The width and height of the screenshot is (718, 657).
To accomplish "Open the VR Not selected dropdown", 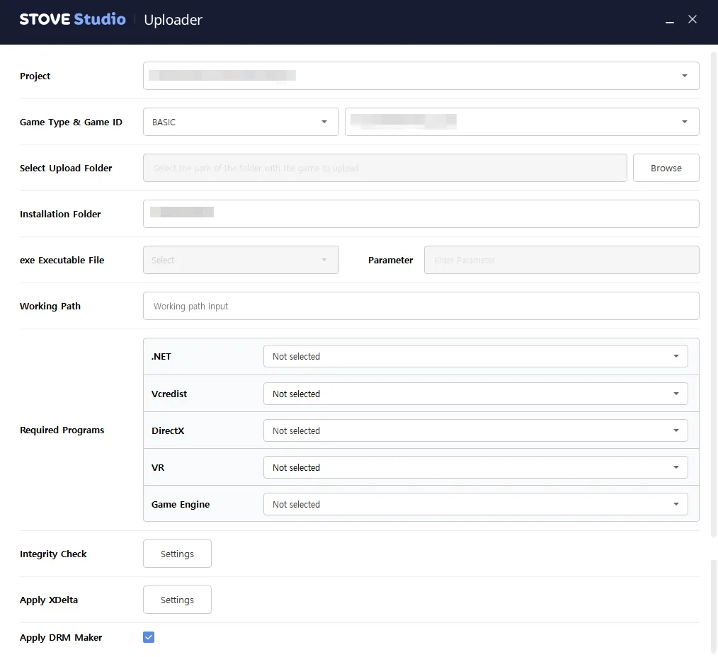I will (x=475, y=467).
